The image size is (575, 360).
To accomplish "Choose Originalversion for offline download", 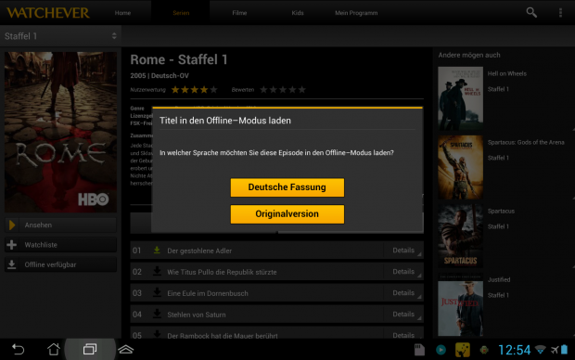I will coord(287,214).
